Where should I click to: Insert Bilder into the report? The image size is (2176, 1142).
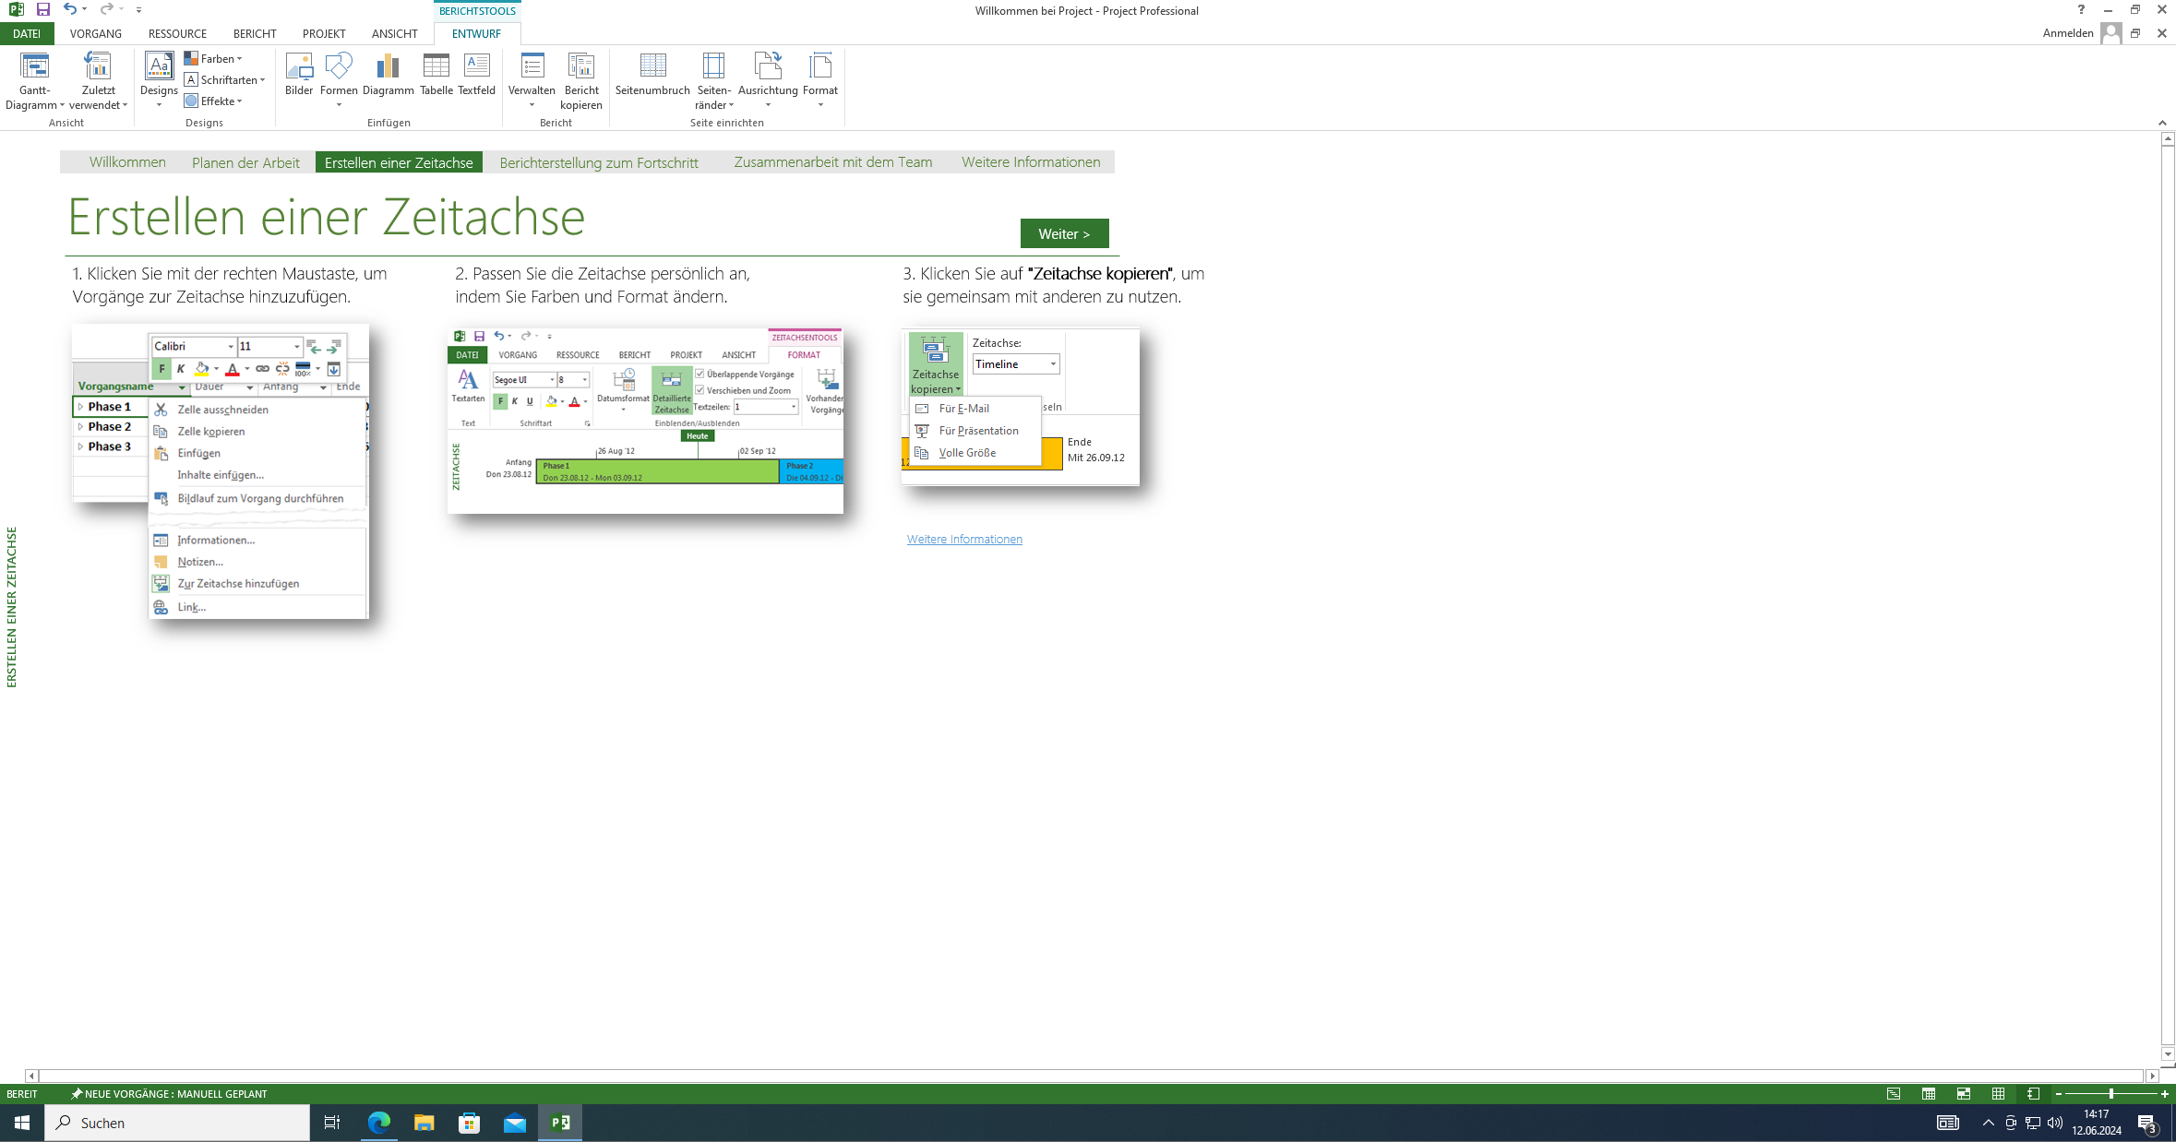click(299, 76)
